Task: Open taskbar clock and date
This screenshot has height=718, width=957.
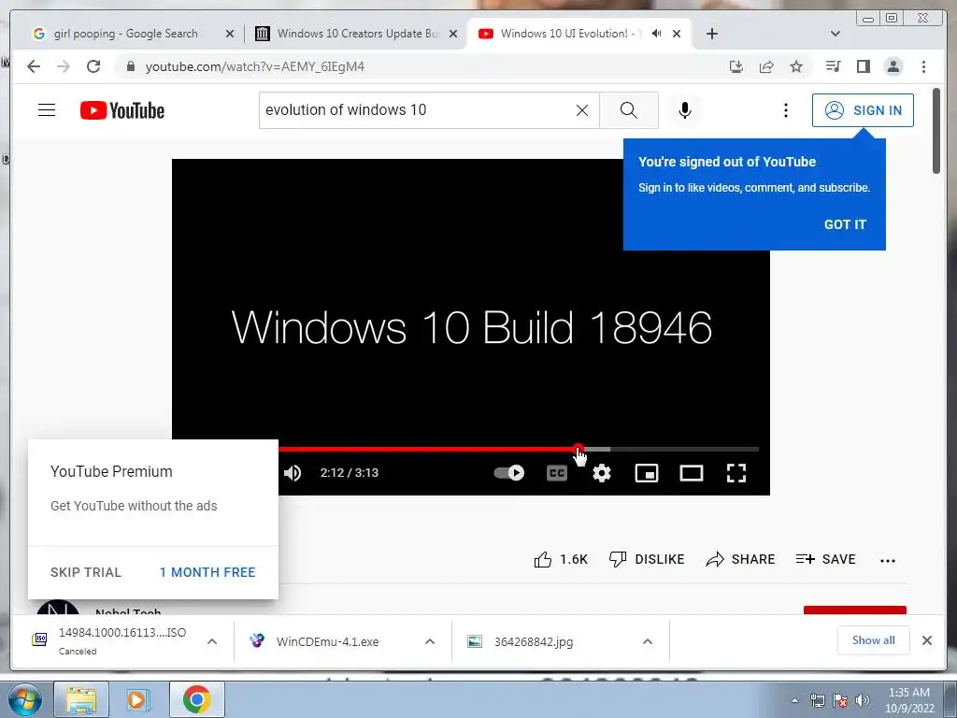Action: tap(909, 700)
